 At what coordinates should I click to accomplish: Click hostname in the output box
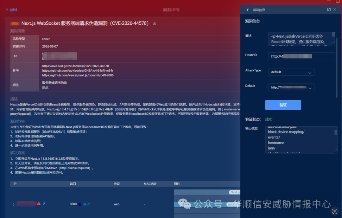point(276,143)
